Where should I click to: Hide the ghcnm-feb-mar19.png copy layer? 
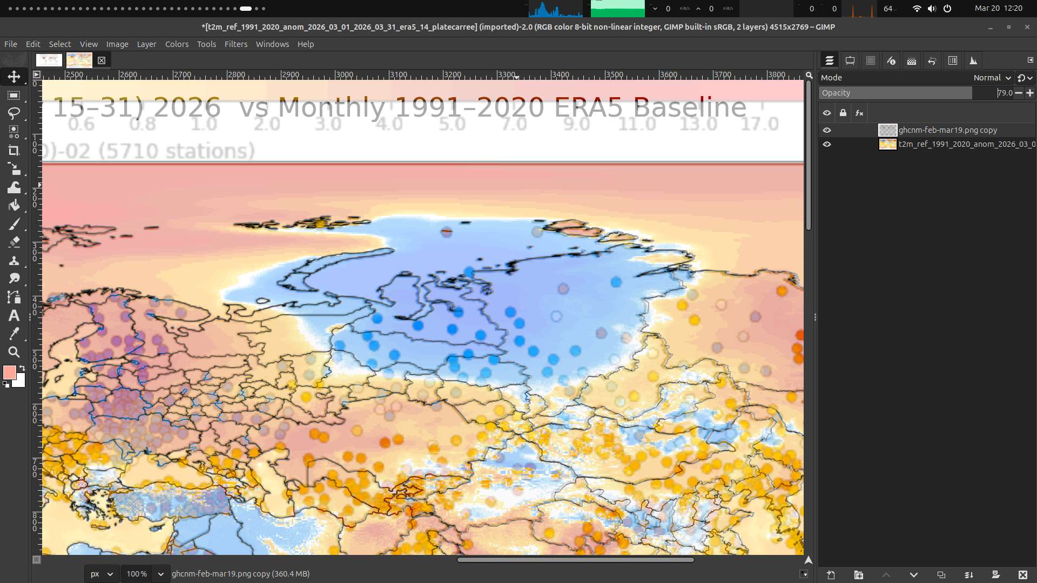827,130
